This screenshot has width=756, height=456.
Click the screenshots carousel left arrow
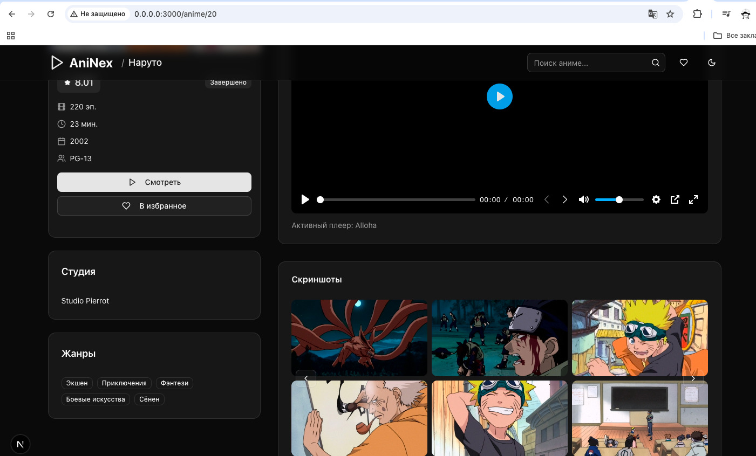(306, 378)
